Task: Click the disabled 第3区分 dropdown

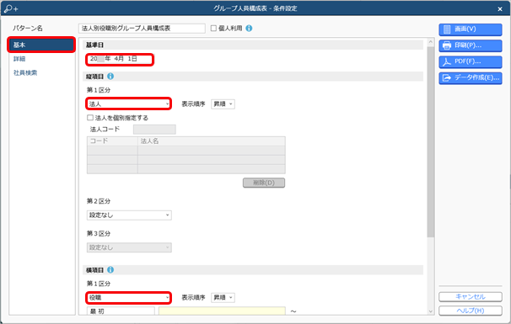Action: (129, 247)
